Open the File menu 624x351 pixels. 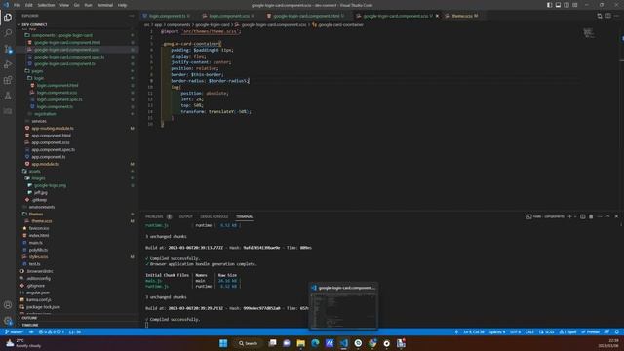18,5
